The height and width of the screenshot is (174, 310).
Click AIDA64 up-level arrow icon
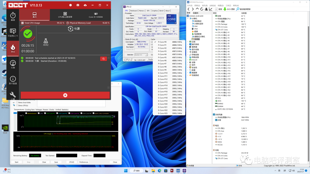pyautogui.click(x=197, y=9)
